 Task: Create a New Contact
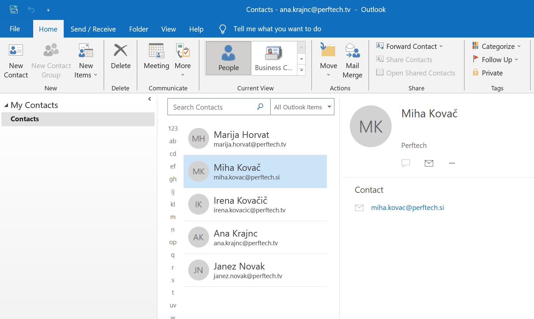[16, 61]
